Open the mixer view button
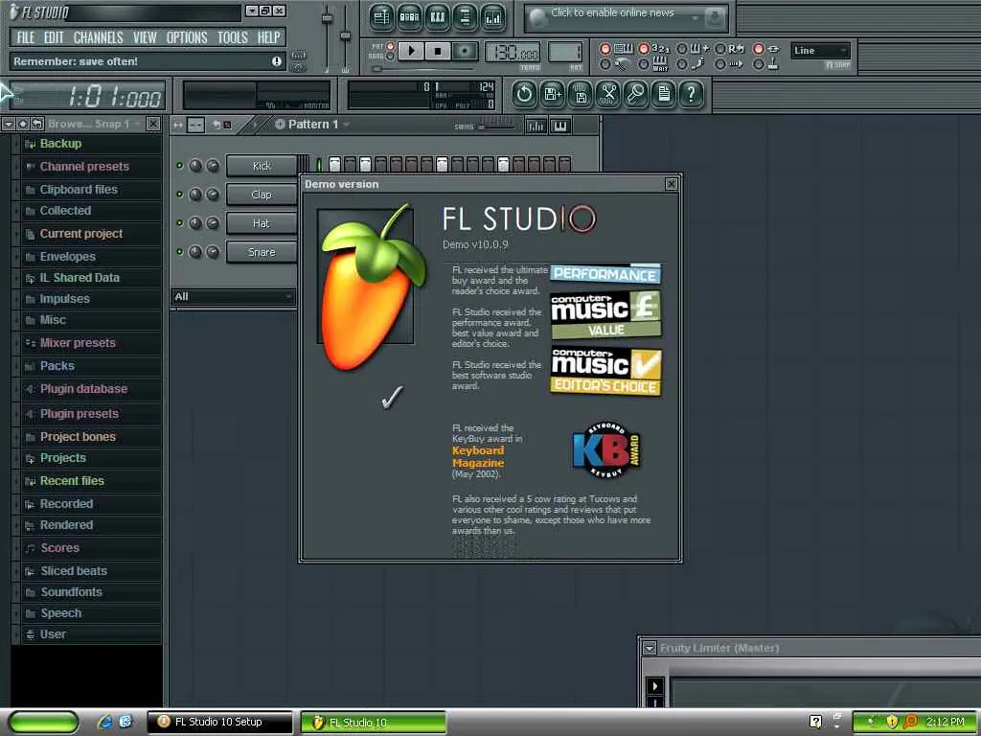This screenshot has height=736, width=981. (x=493, y=17)
